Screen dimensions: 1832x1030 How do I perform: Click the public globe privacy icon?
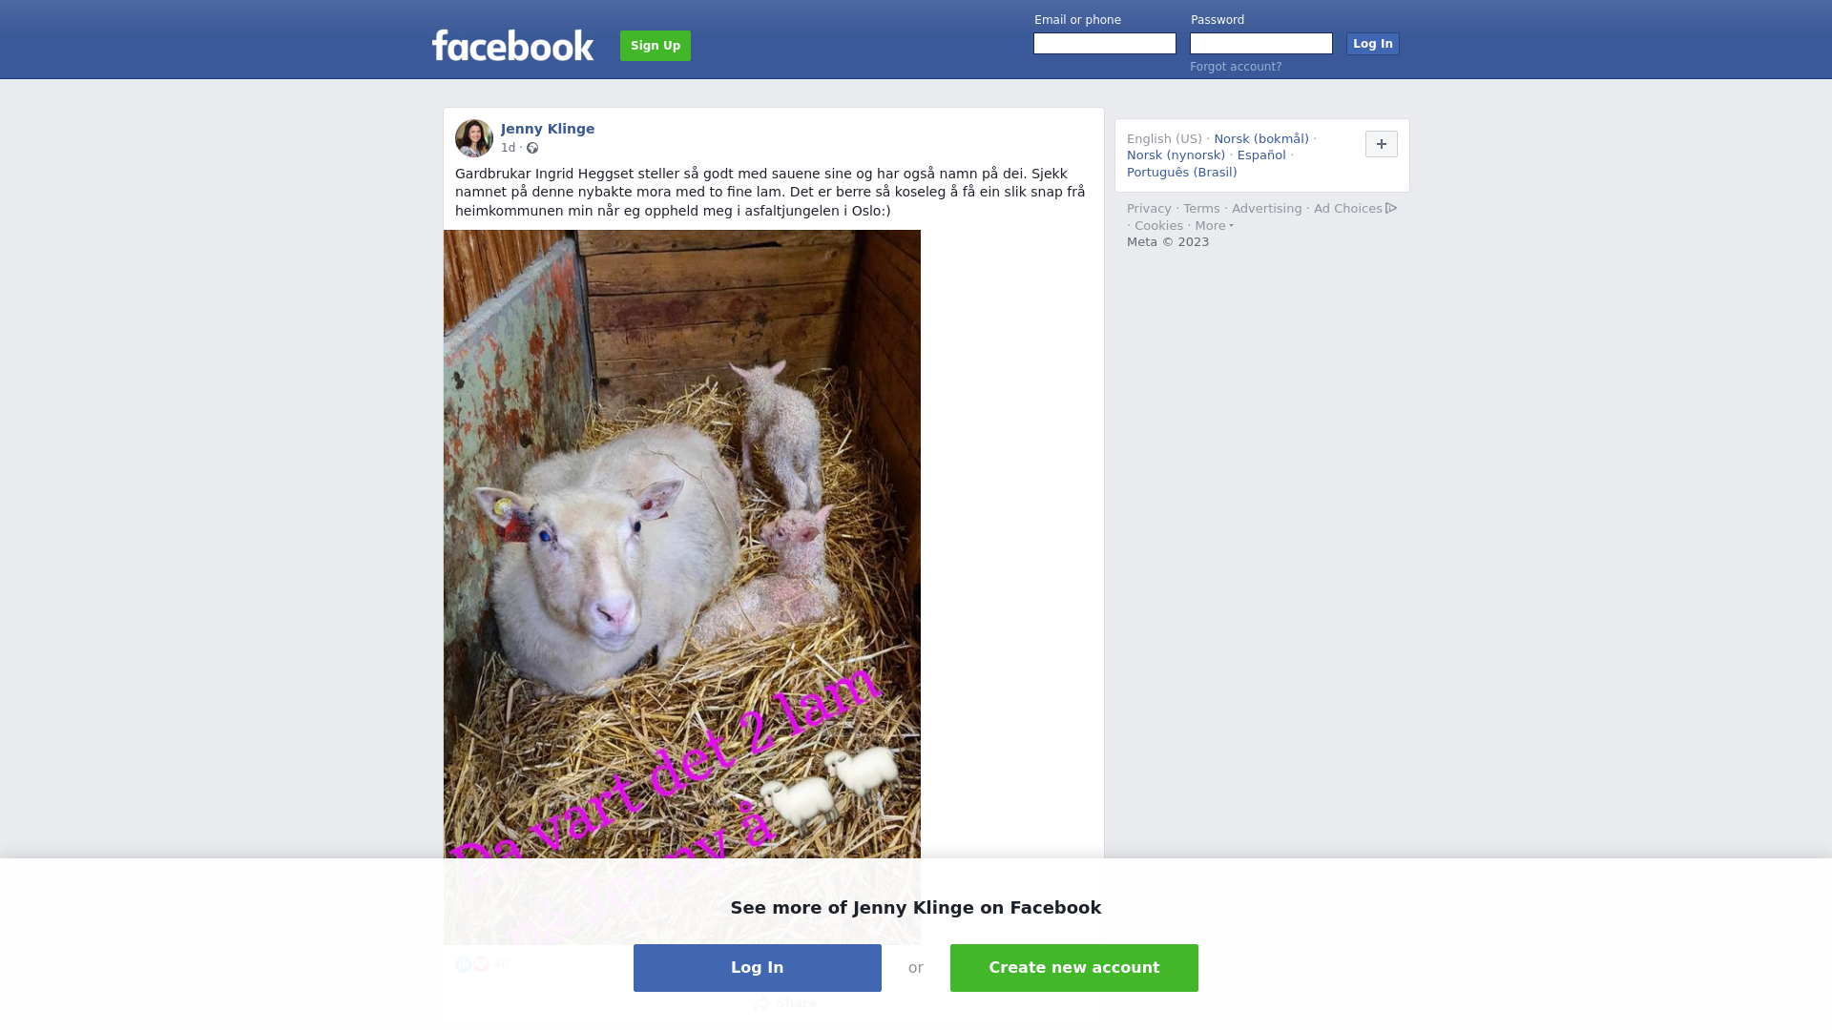532,148
